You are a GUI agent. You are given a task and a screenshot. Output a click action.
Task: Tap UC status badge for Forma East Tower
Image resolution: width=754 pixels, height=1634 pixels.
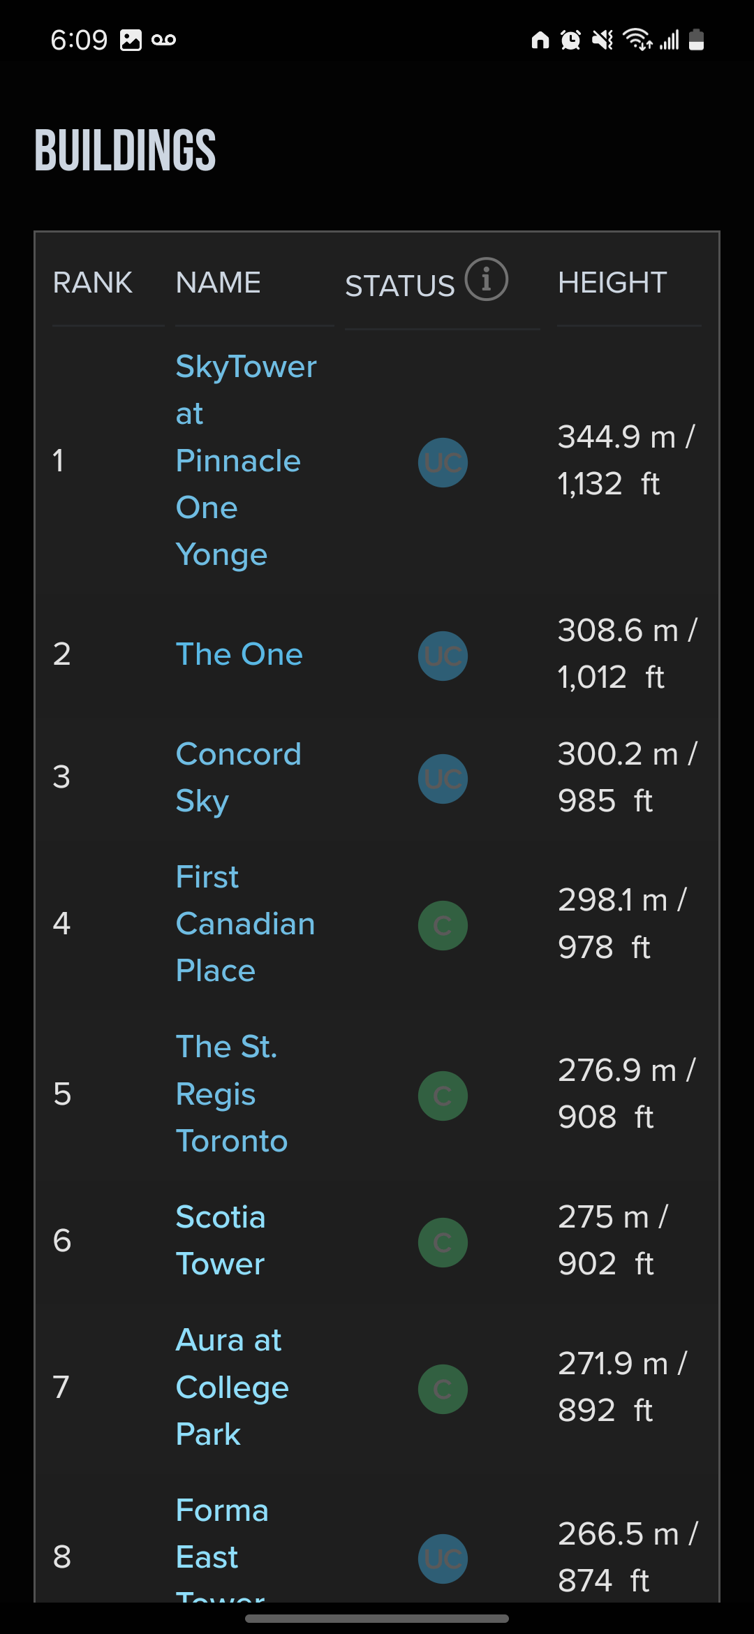point(443,1559)
